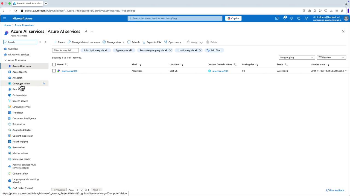Image resolution: width=350 pixels, height=196 pixels.
Task: Open Immersive reader in the sidebar
Action: pos(22,159)
